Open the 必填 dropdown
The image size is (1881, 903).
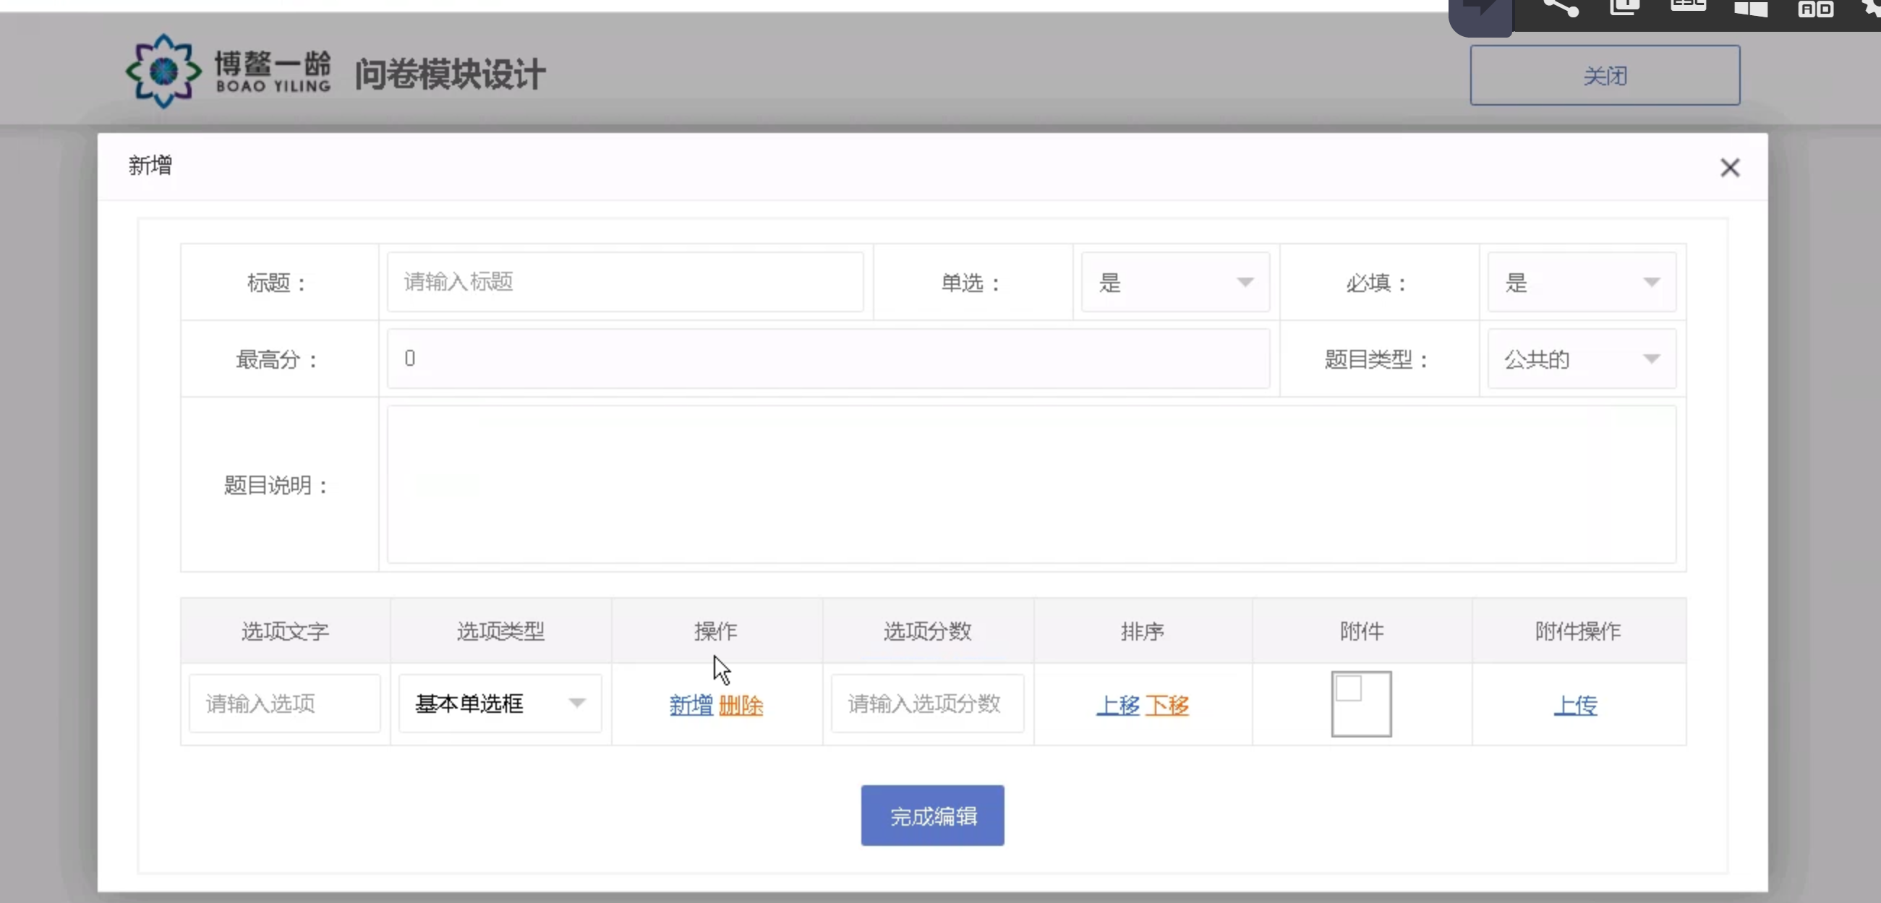coord(1582,282)
